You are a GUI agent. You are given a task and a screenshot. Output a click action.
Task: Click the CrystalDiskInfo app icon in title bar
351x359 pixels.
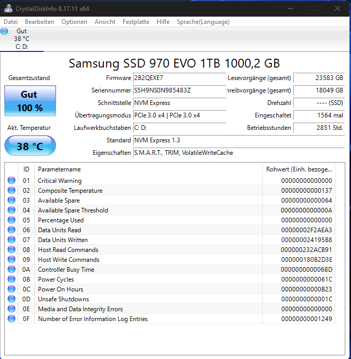click(x=8, y=8)
